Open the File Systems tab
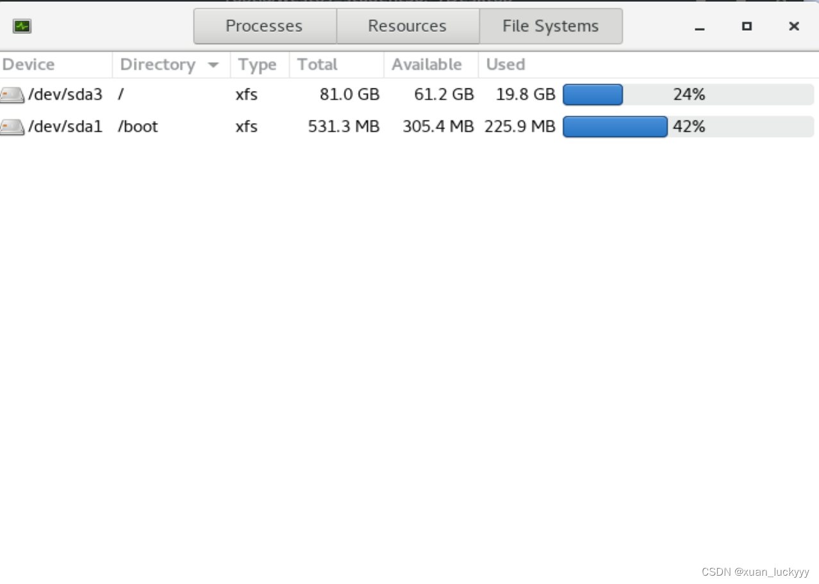819x584 pixels. tap(550, 26)
